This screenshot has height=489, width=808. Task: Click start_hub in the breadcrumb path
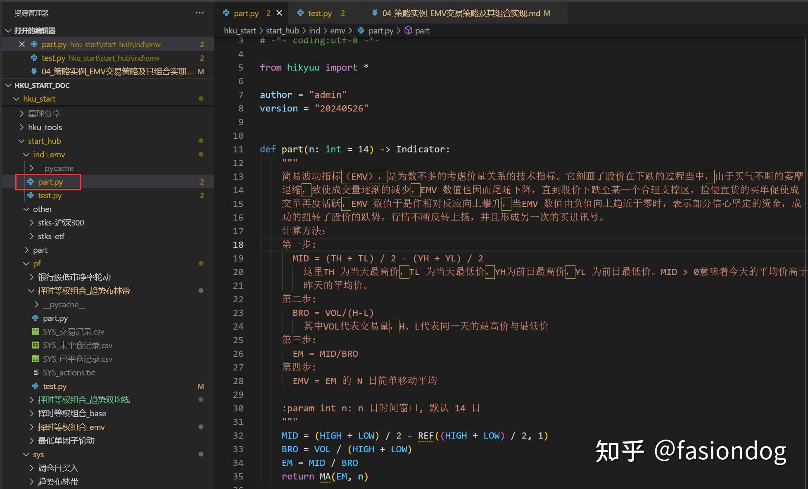pos(282,30)
